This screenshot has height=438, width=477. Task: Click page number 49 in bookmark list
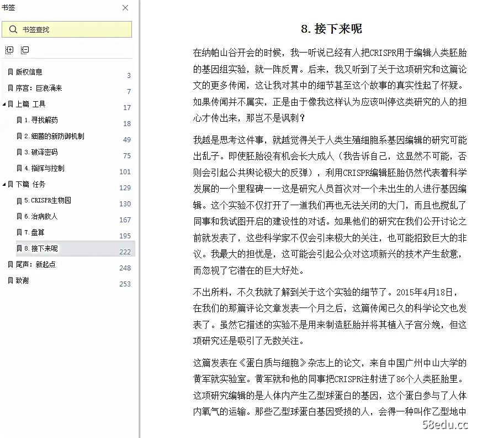[127, 139]
